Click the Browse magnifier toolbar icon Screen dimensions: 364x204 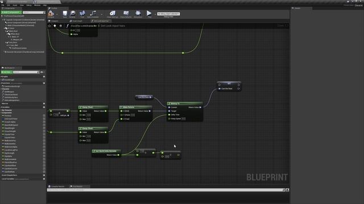[72, 14]
